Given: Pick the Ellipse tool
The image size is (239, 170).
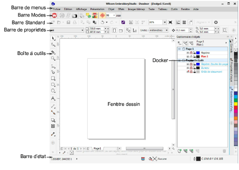Looking at the screenshot, I should (x=53, y=85).
